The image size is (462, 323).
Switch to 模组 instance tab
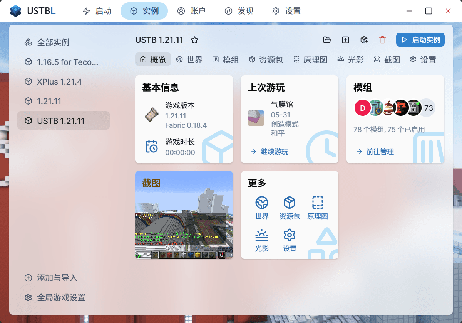226,60
